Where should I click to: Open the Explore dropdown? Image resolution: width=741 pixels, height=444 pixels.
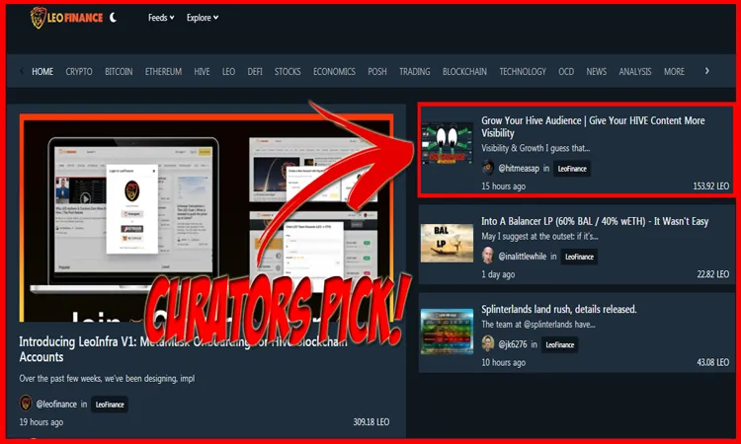tap(203, 18)
